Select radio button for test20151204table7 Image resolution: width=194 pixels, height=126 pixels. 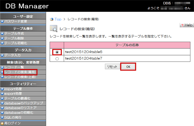pos(57,59)
